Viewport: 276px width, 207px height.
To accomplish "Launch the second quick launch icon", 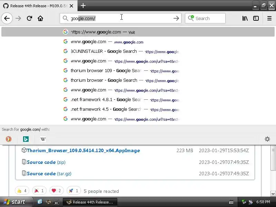I will (x=48, y=202).
